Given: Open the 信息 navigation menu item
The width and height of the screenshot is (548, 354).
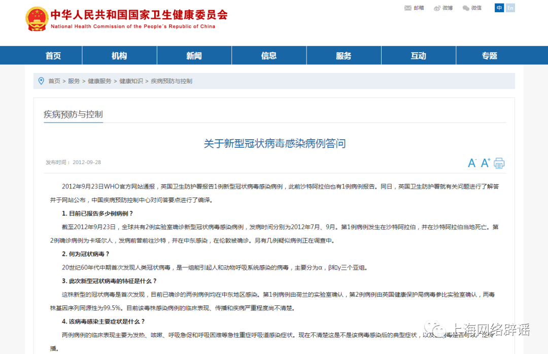Looking at the screenshot, I should [269, 55].
